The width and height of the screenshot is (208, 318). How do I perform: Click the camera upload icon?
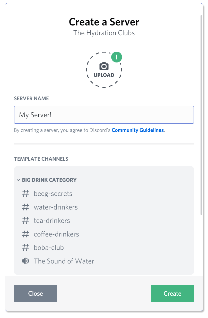pos(104,66)
